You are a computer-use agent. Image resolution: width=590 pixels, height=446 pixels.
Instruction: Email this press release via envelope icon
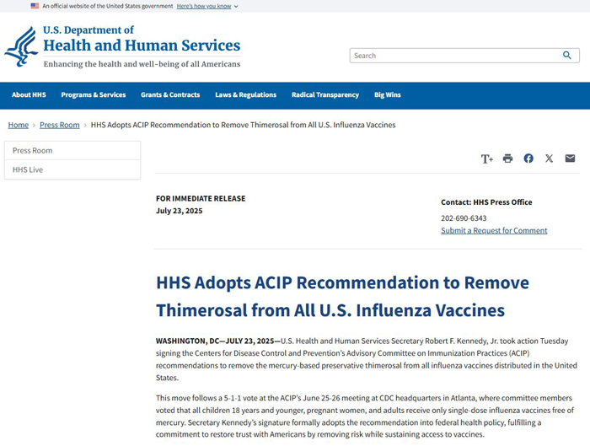pos(570,158)
